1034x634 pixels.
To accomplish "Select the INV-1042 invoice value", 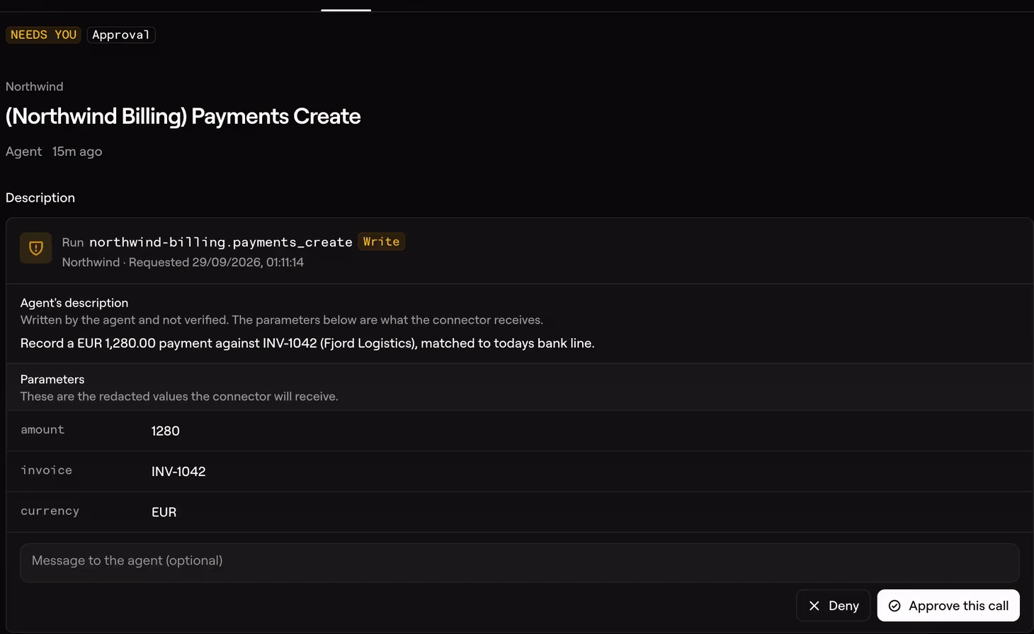I will click(x=178, y=472).
